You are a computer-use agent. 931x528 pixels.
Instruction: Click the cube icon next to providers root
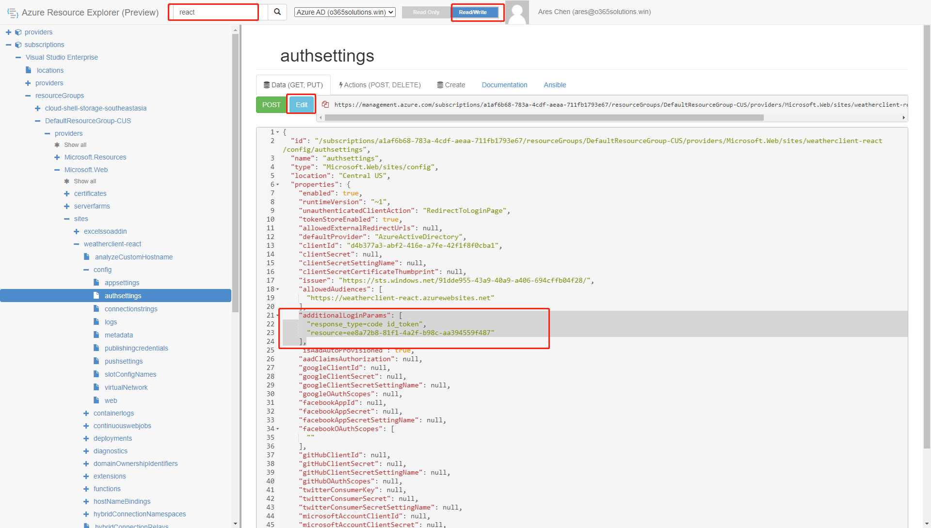18,32
